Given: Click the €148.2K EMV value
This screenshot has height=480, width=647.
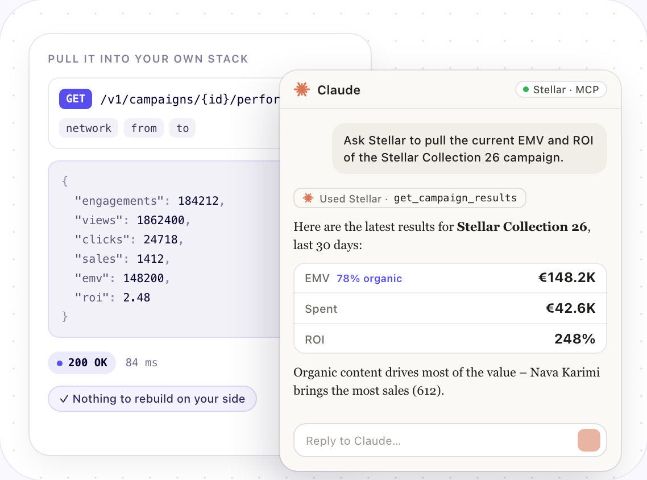Looking at the screenshot, I should tap(567, 278).
